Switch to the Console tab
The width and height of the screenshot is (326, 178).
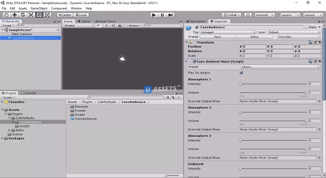click(29, 93)
